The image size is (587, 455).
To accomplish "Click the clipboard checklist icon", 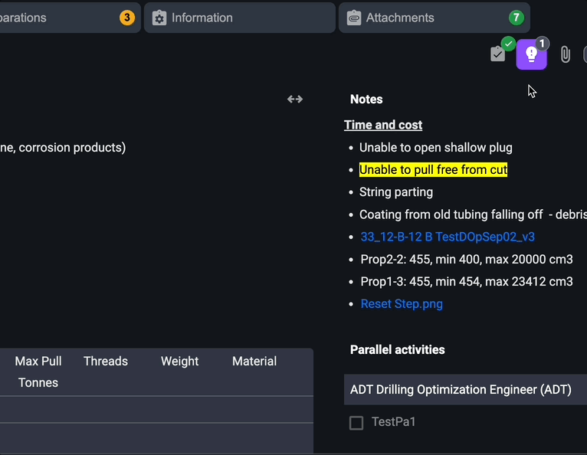I will pos(498,54).
